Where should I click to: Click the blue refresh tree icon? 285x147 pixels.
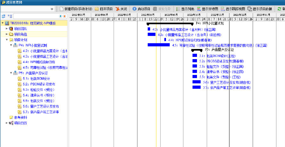click(x=3, y=16)
